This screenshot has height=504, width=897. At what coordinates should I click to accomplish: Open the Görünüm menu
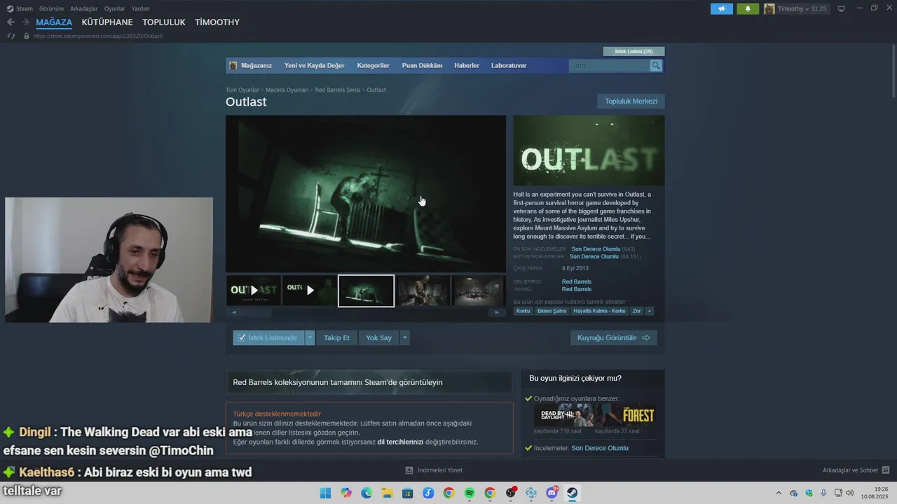[51, 8]
